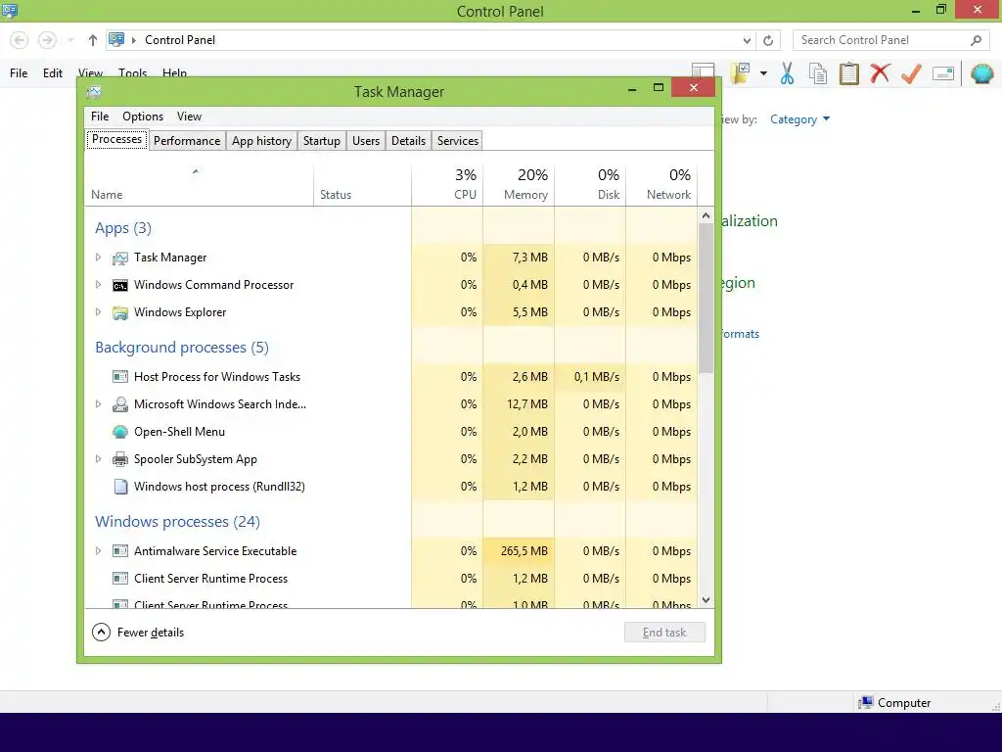Click the Computer icon in the status bar

pyautogui.click(x=865, y=703)
